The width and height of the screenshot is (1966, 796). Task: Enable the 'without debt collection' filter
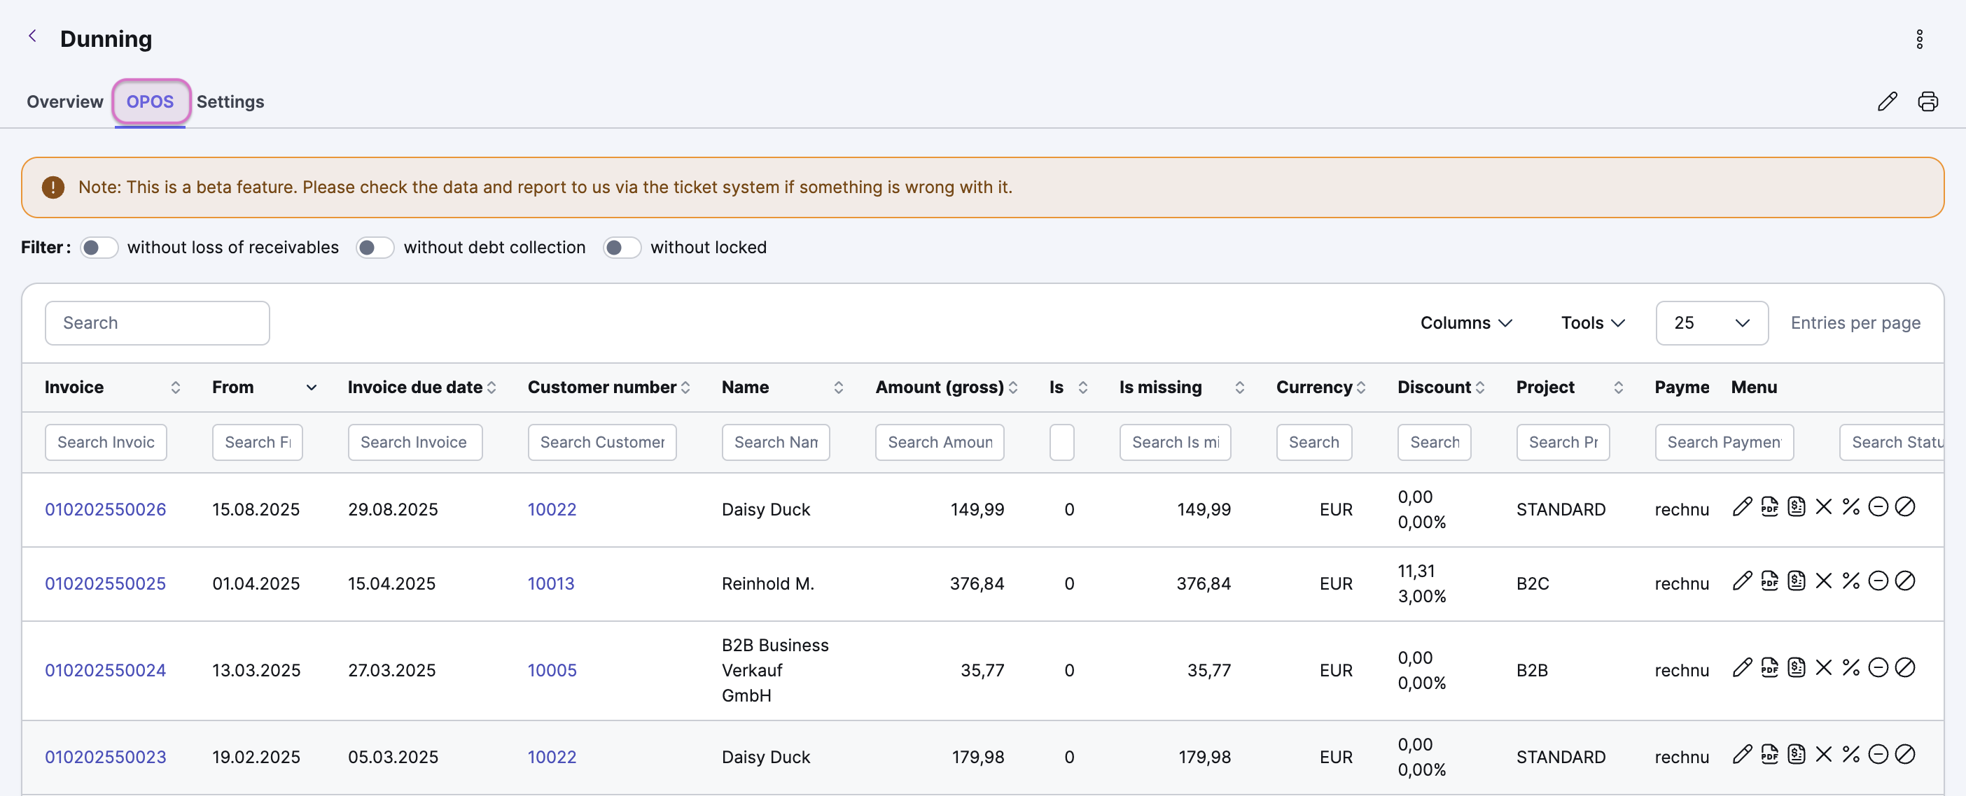point(375,248)
